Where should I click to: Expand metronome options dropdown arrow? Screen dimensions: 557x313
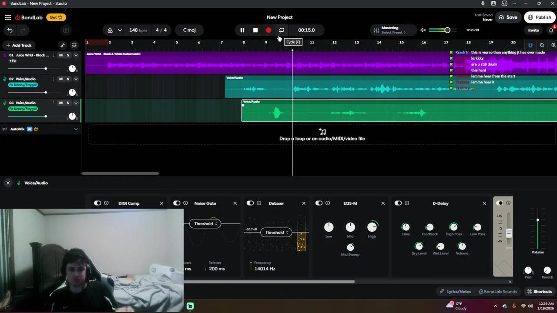pyautogui.click(x=120, y=30)
